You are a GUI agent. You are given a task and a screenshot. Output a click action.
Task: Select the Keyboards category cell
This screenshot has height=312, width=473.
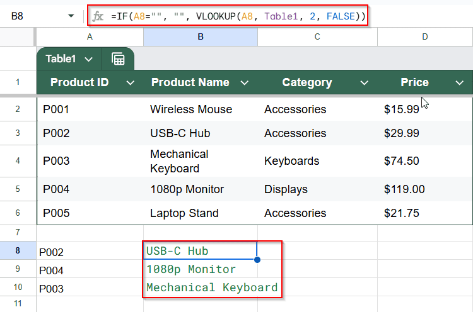point(317,161)
